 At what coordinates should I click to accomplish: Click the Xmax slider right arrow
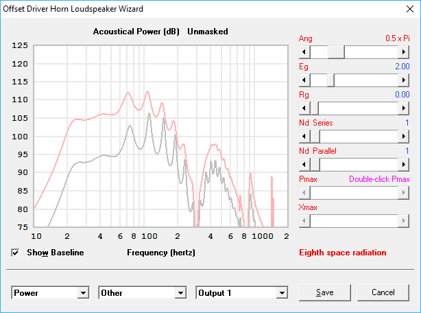point(403,221)
